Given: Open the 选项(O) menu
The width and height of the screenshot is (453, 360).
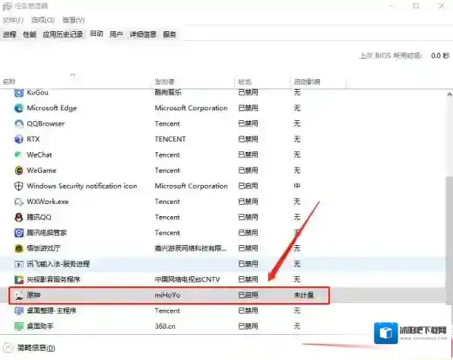Looking at the screenshot, I should pyautogui.click(x=43, y=20).
